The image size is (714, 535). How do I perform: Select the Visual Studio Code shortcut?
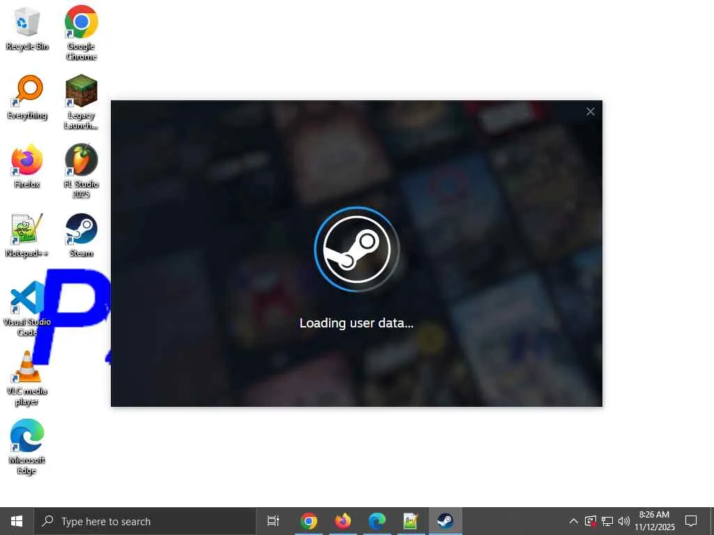click(27, 309)
